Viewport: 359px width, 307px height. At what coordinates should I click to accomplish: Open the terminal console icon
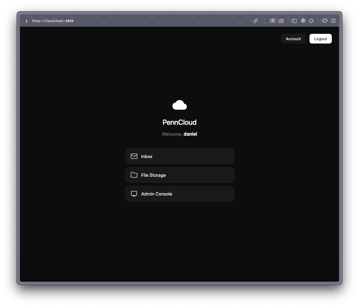pos(294,21)
